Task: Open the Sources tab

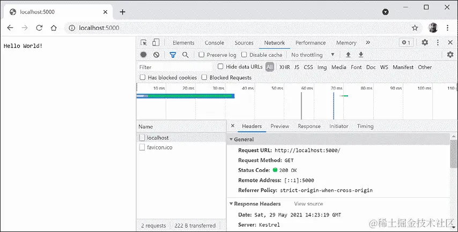Action: point(244,43)
